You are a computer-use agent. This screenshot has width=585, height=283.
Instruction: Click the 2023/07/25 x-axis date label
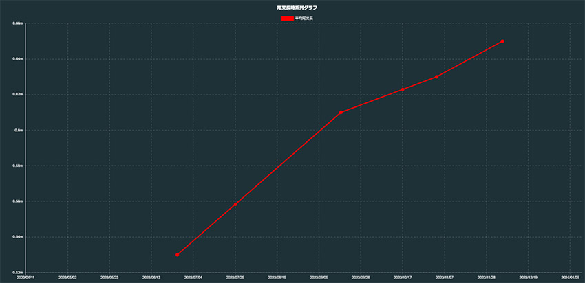click(x=235, y=278)
